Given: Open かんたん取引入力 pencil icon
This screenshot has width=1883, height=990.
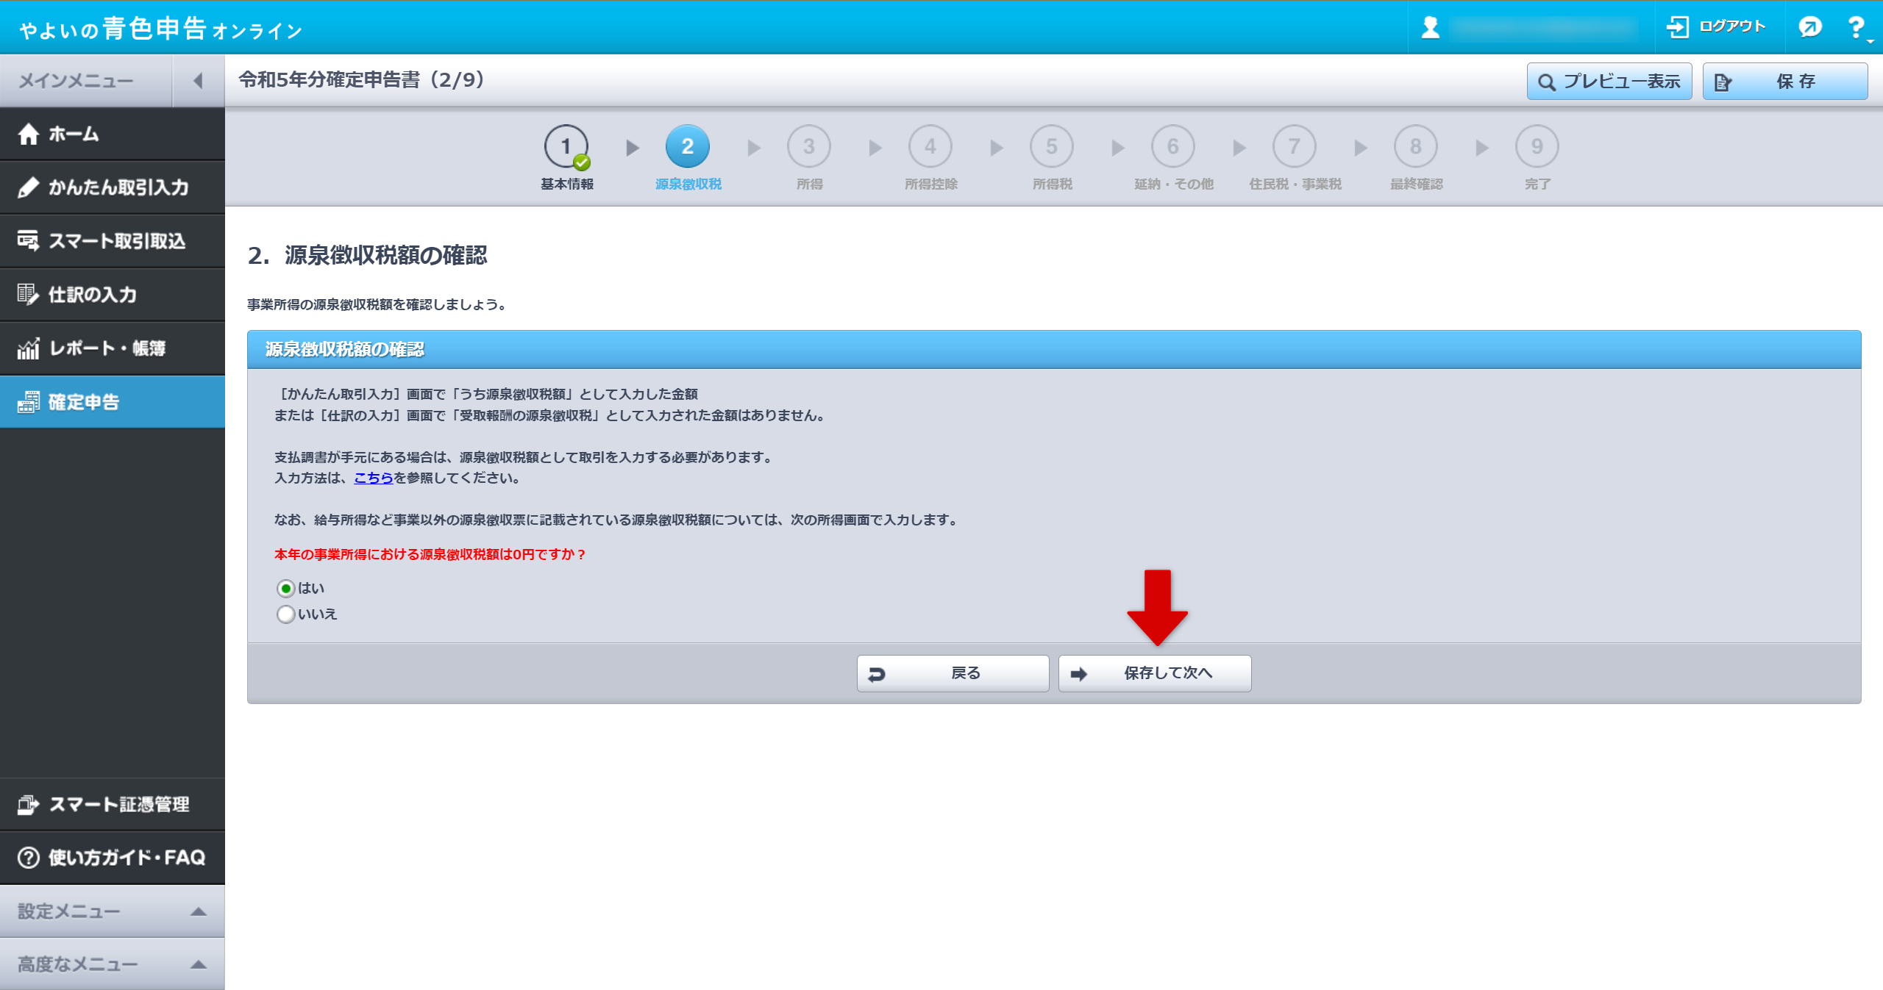Looking at the screenshot, I should [x=29, y=187].
